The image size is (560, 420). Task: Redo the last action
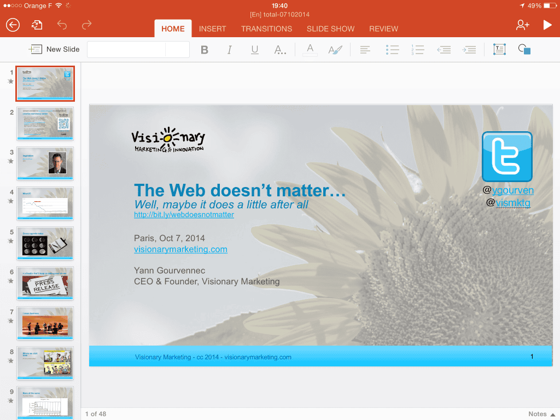tap(87, 25)
